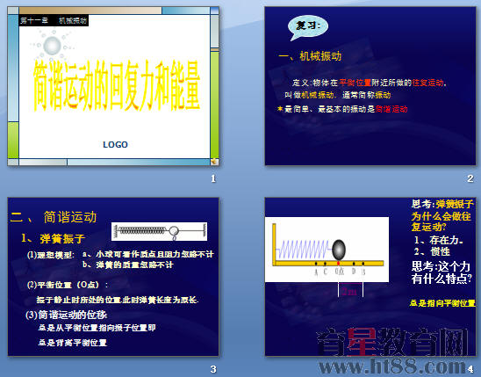481x377 pixels.
Task: Click the LOGO text on slide 1
Action: click(x=115, y=145)
